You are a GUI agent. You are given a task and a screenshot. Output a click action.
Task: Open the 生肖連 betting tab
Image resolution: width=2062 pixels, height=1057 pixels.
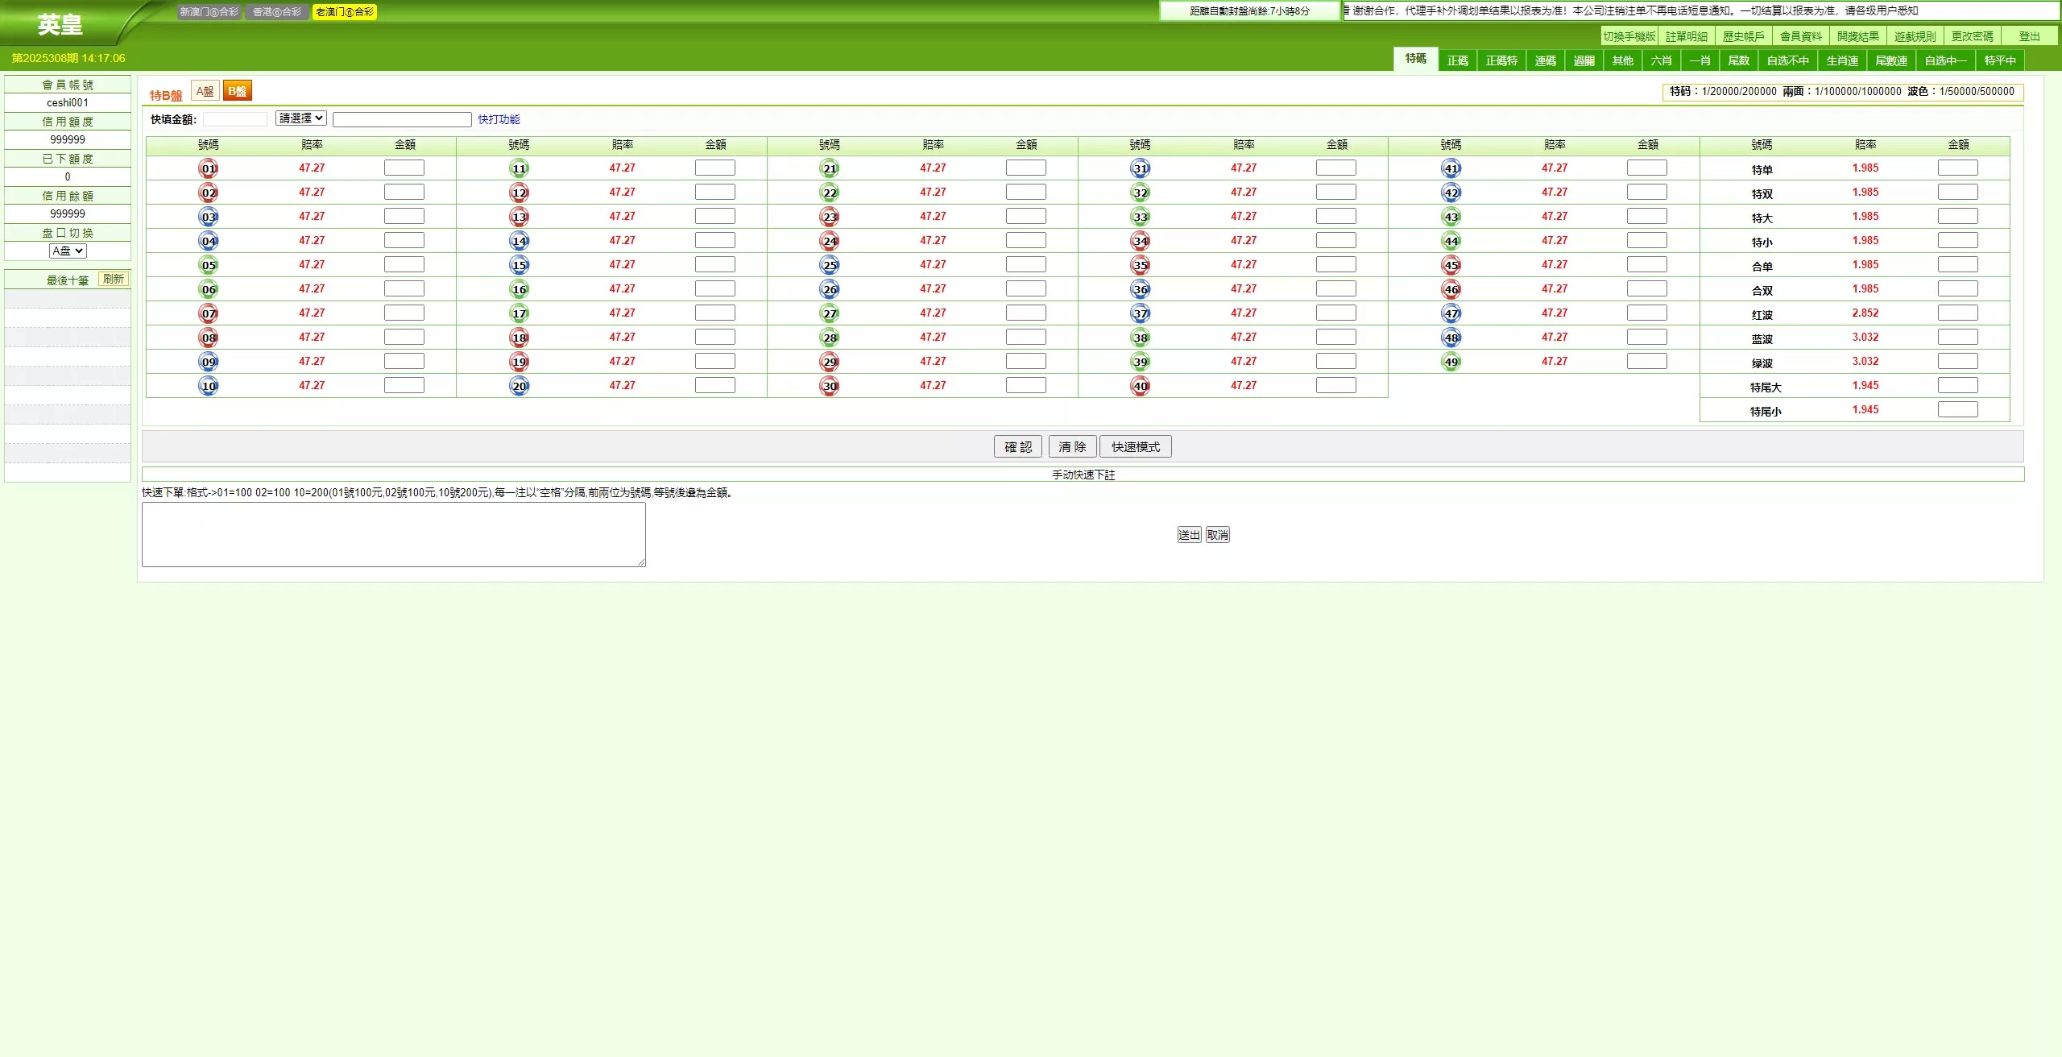click(1841, 60)
